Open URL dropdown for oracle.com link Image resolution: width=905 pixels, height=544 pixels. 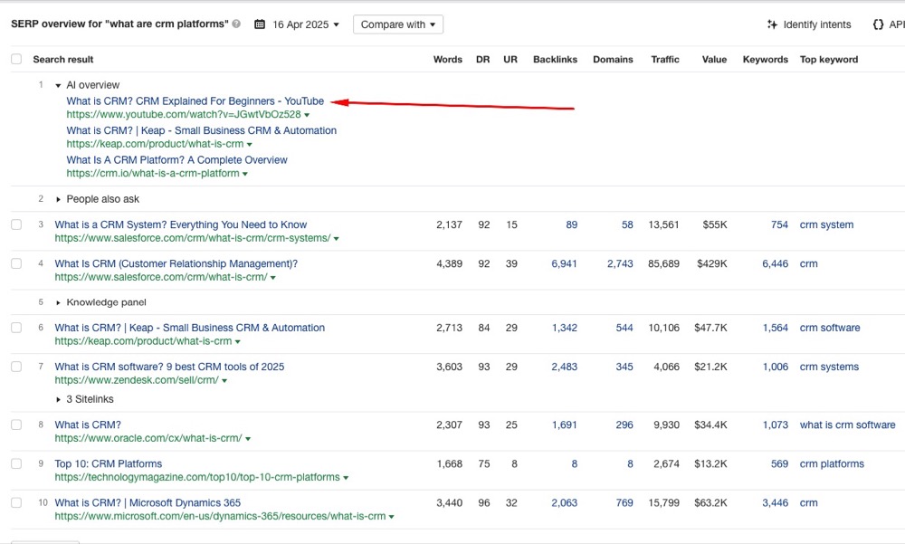(x=248, y=439)
